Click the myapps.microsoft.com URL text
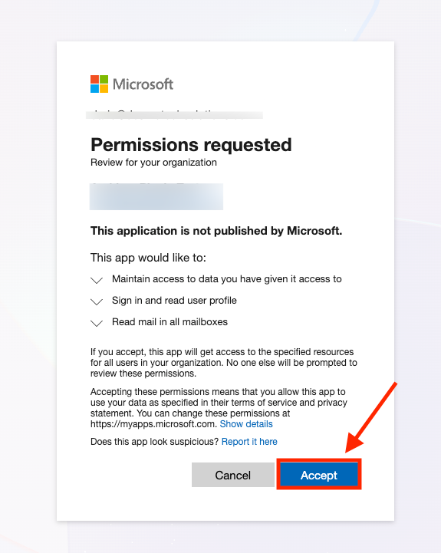The image size is (441, 553). tap(153, 424)
